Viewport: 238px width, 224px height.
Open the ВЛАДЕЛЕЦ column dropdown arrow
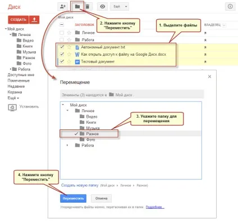click(224, 25)
